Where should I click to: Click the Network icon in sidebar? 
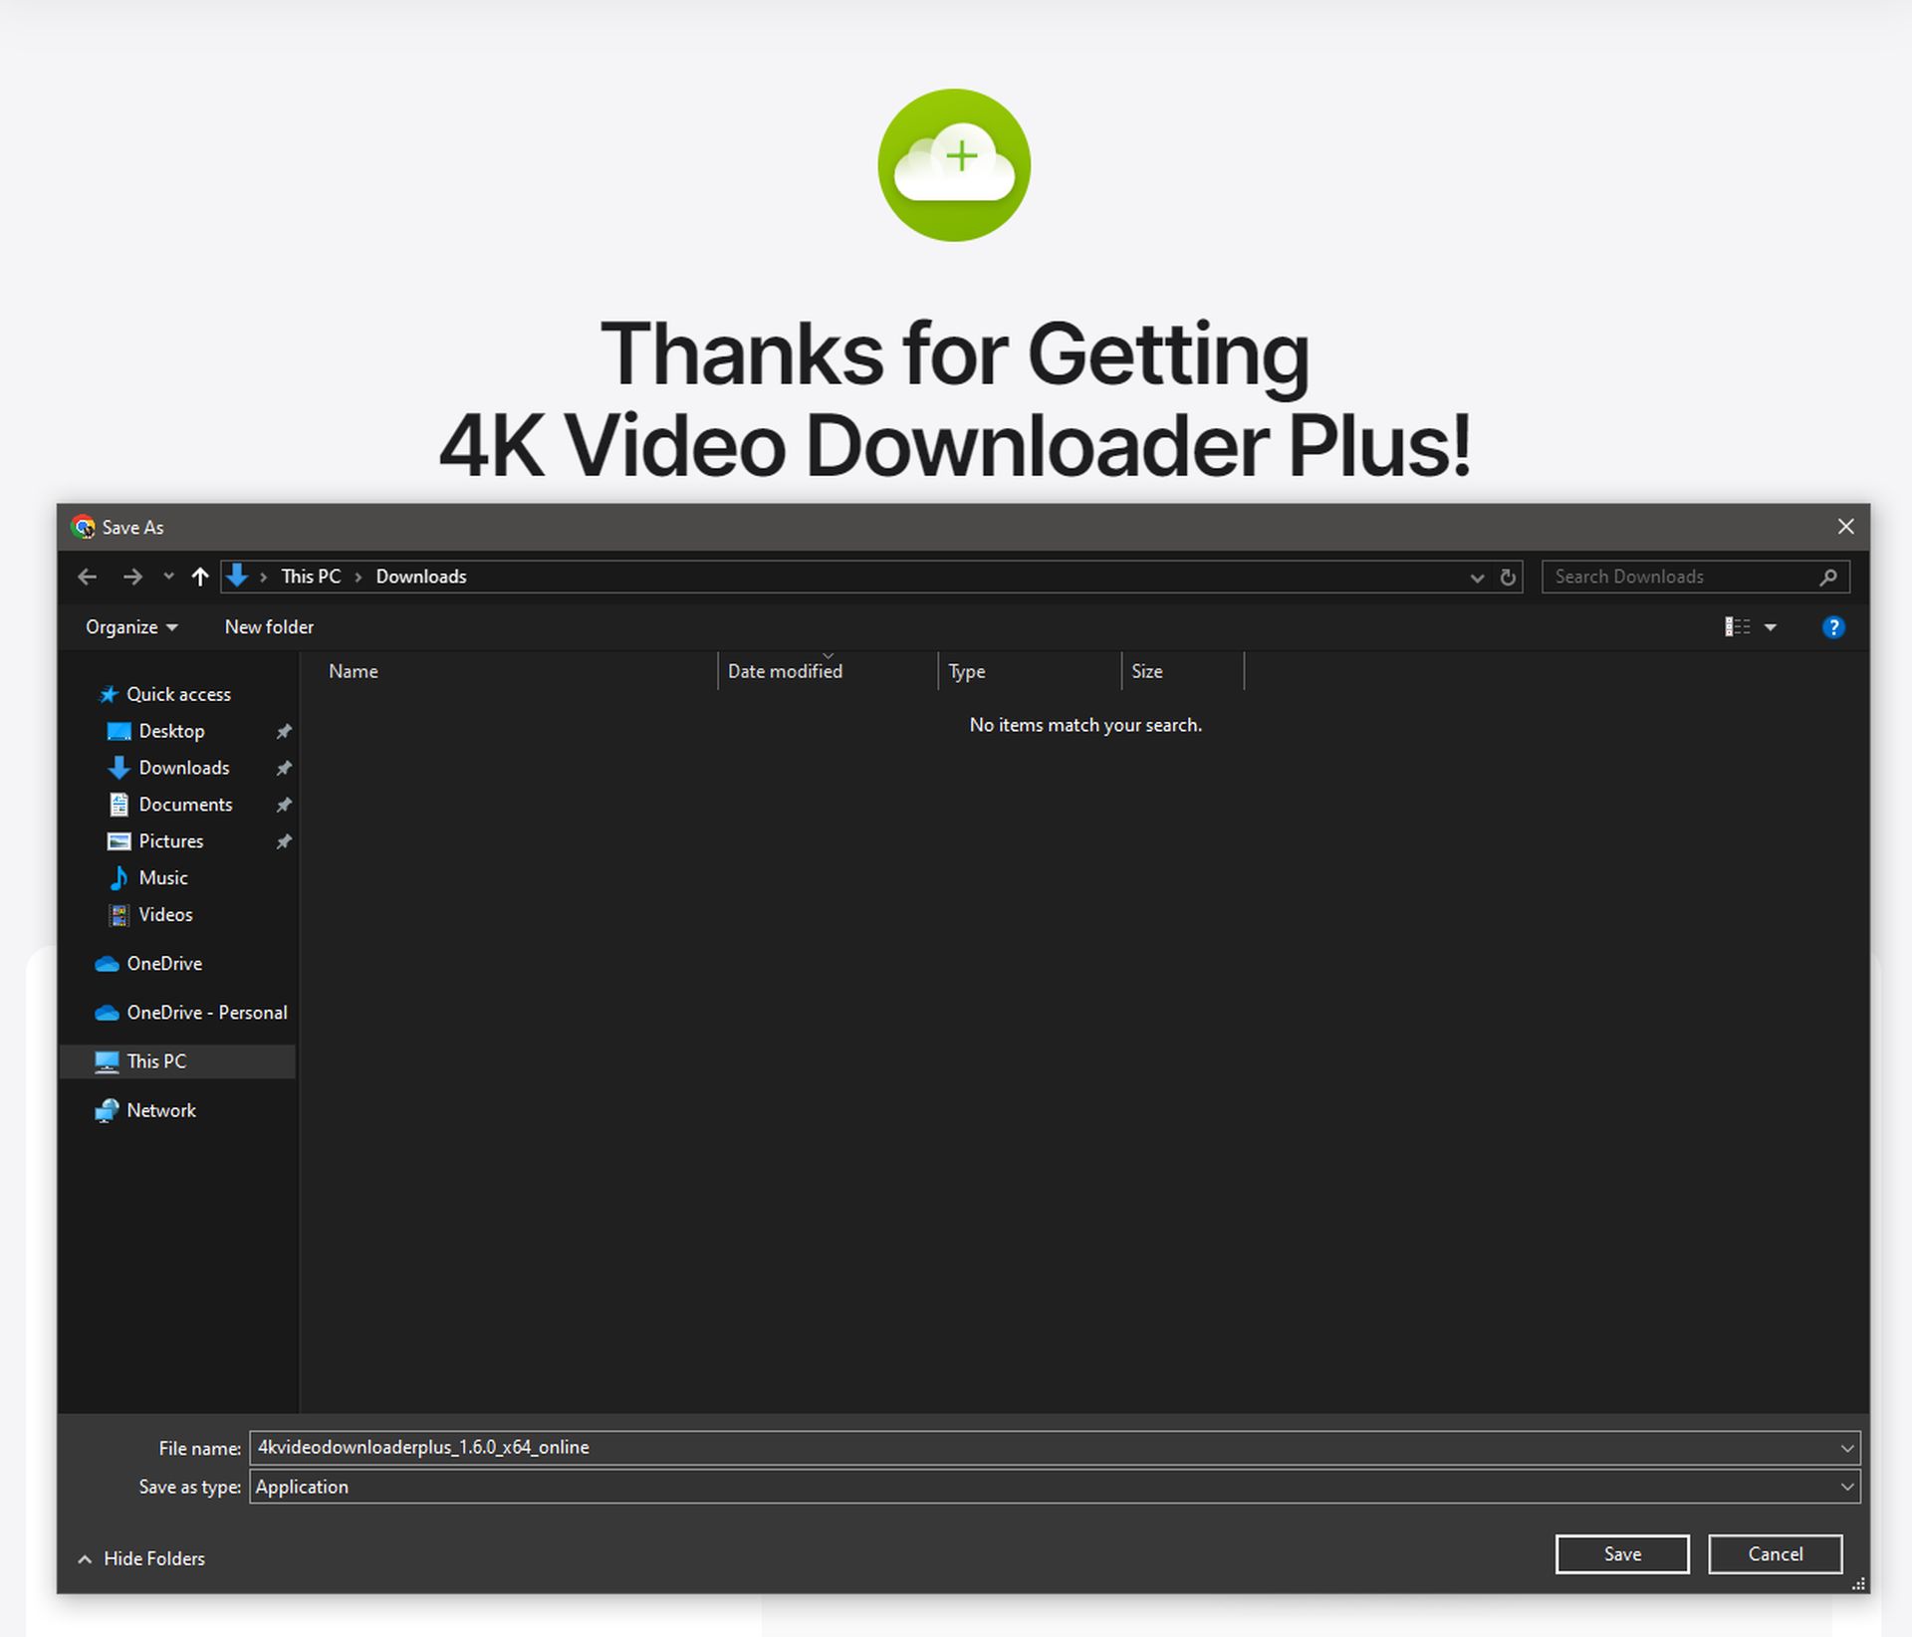[x=107, y=1110]
